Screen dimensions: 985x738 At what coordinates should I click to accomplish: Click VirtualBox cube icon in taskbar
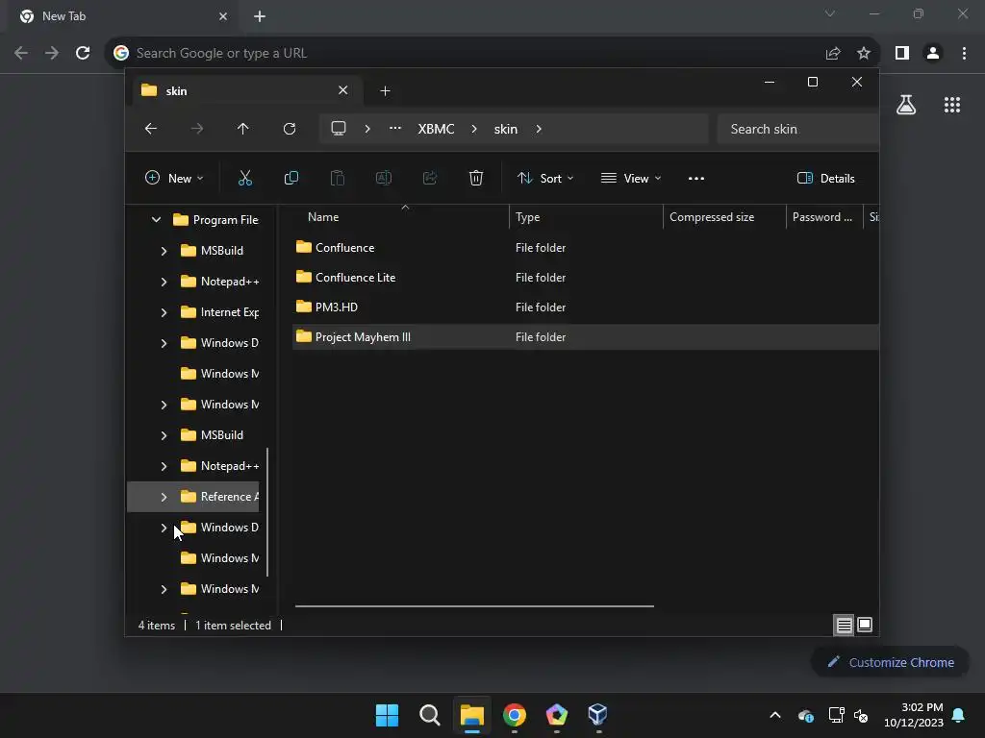(597, 714)
